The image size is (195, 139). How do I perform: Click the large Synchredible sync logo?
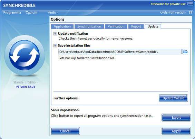pos(25,55)
